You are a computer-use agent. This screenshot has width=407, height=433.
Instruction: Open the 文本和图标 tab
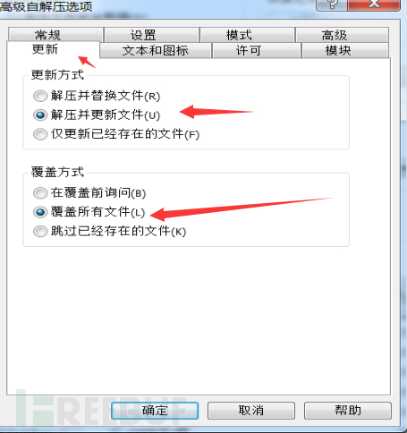(x=156, y=50)
